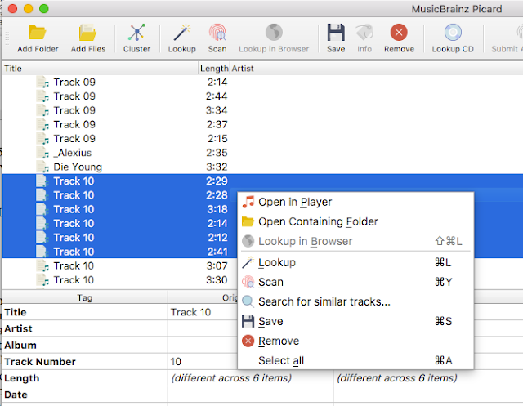The height and width of the screenshot is (406, 523).
Task: Choose Remove text in context menu
Action: (x=279, y=341)
